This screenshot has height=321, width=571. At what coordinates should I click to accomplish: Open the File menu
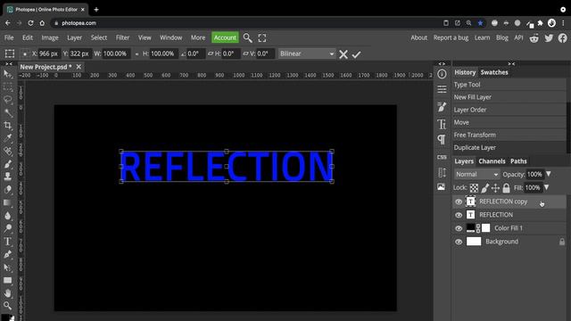tap(9, 37)
